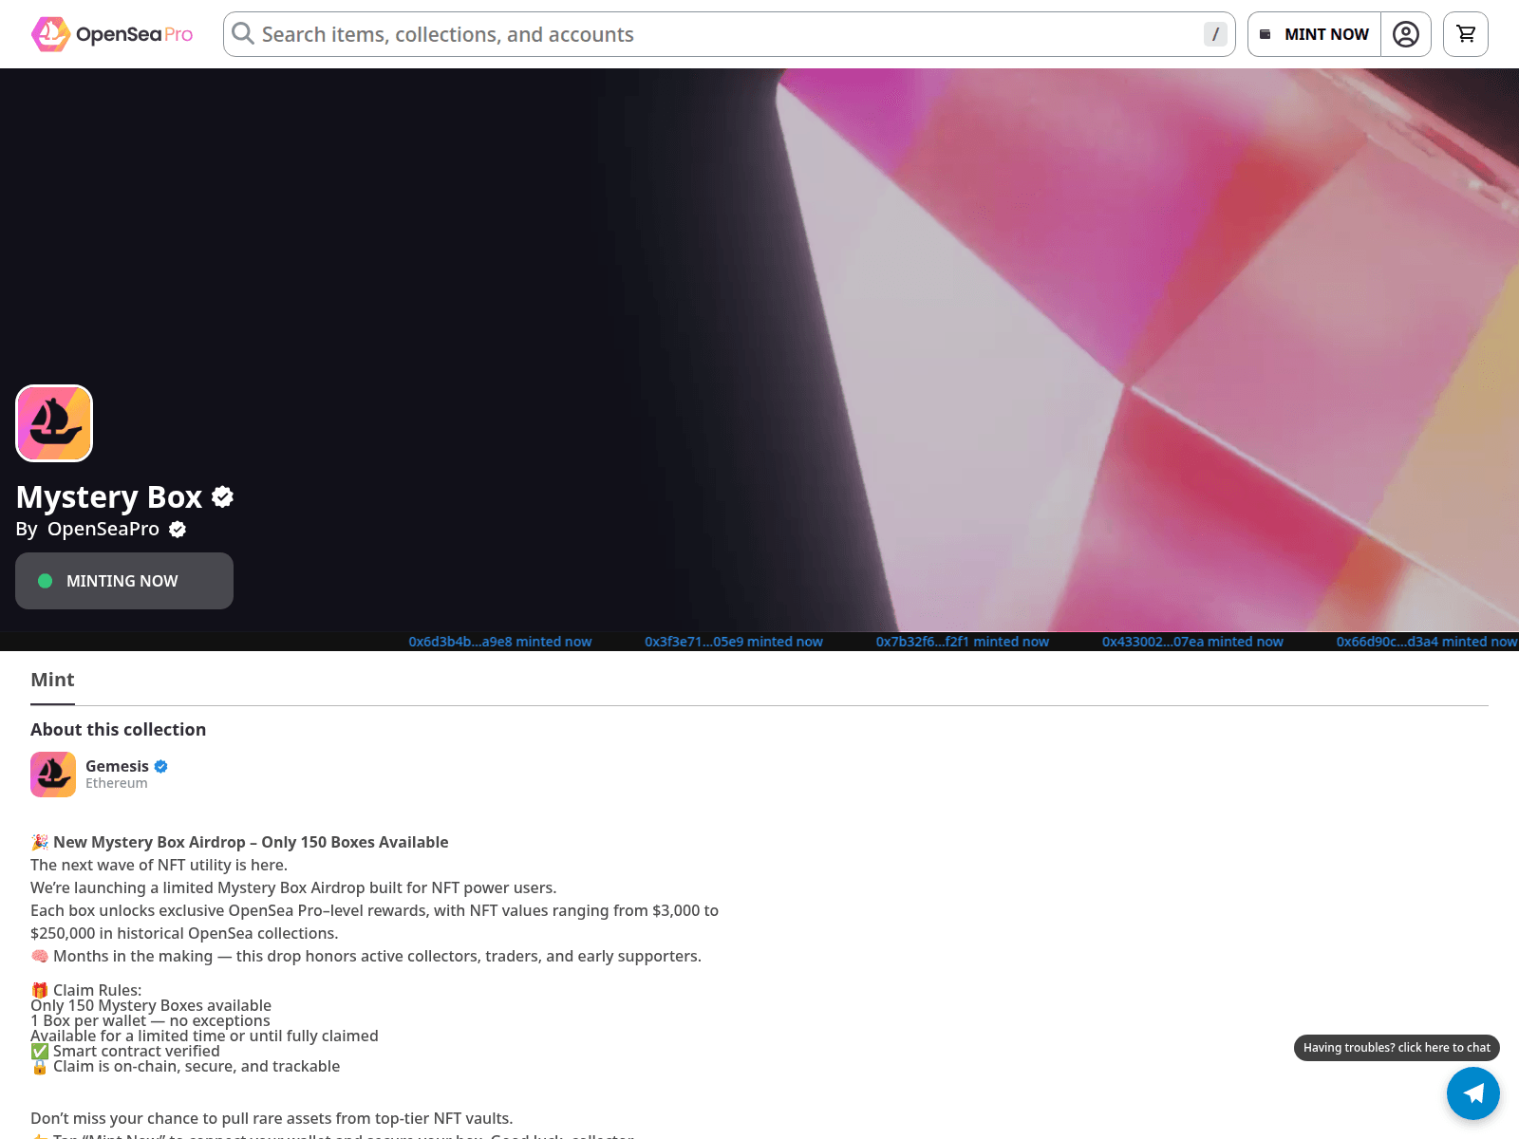Open the Gemesis collection name link

pyautogui.click(x=117, y=767)
